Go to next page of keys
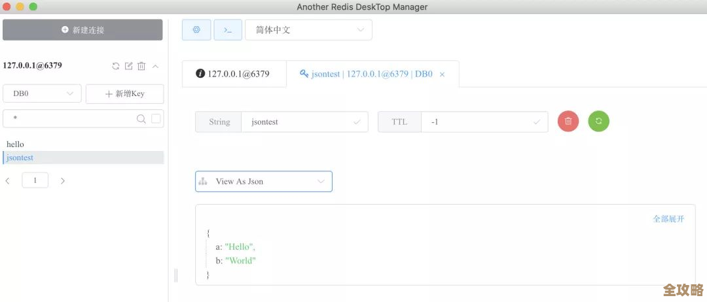Viewport: 707px width, 302px height. pos(63,181)
